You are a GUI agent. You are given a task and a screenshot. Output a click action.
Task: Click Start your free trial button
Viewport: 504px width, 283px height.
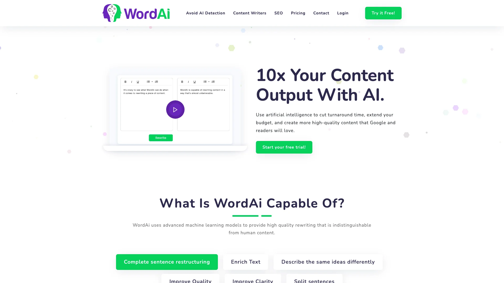pyautogui.click(x=284, y=147)
